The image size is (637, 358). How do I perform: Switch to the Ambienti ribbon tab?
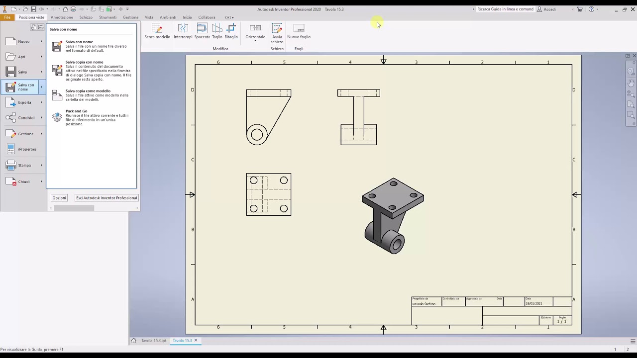168,17
